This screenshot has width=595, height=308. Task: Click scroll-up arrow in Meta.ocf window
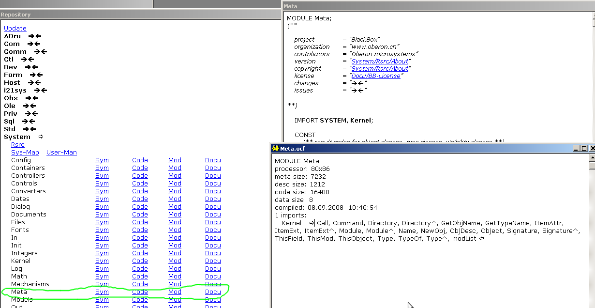click(x=593, y=157)
